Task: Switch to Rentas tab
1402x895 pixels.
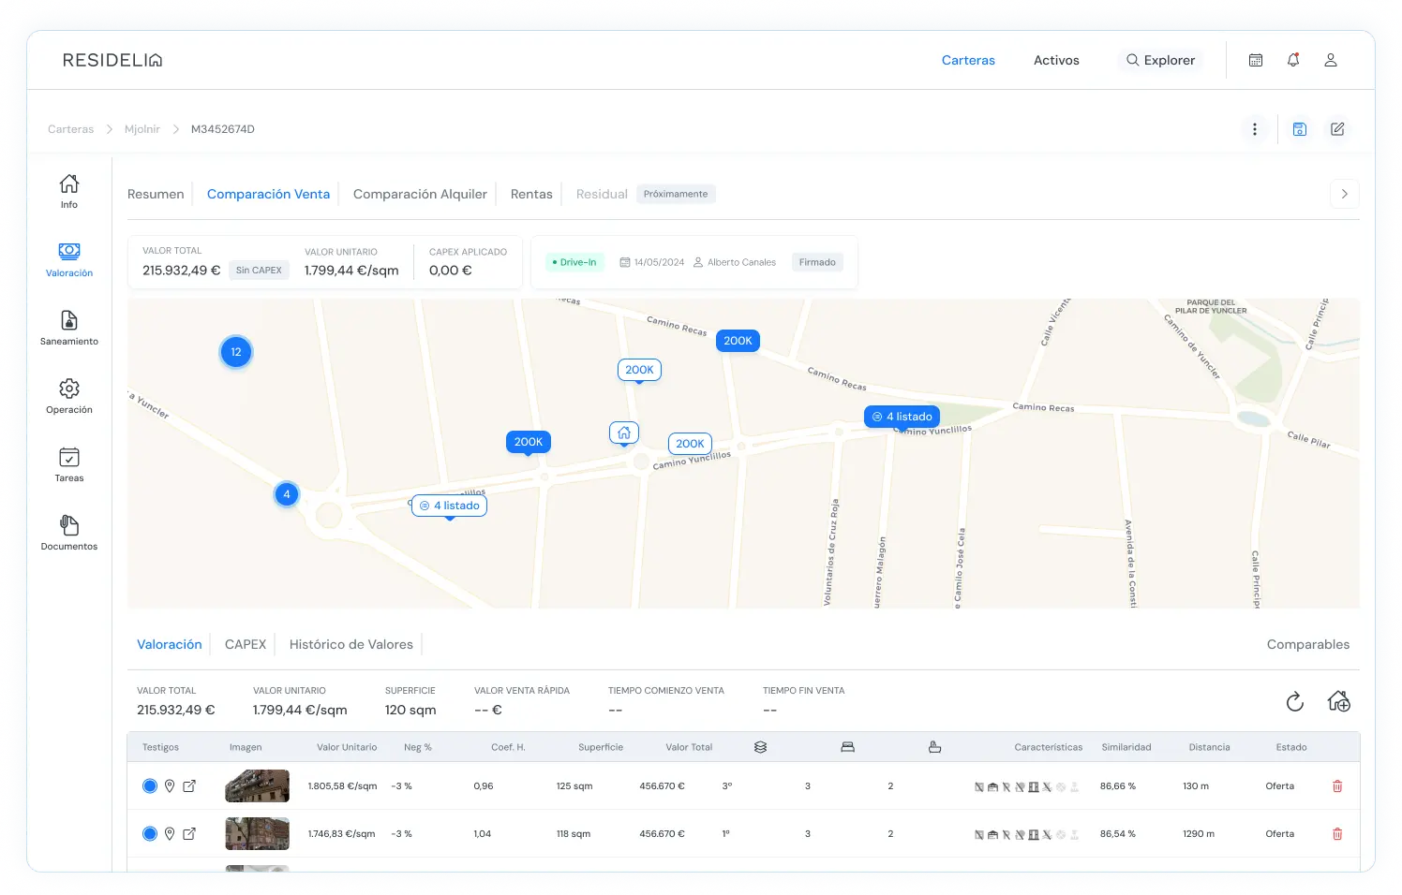Action: [x=531, y=194]
